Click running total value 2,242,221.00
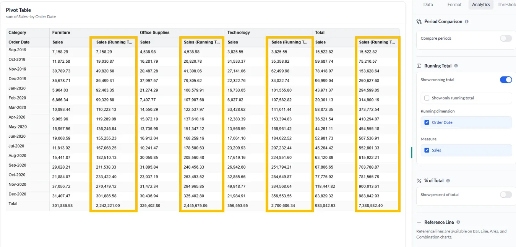The width and height of the screenshot is (516, 247). click(x=108, y=206)
